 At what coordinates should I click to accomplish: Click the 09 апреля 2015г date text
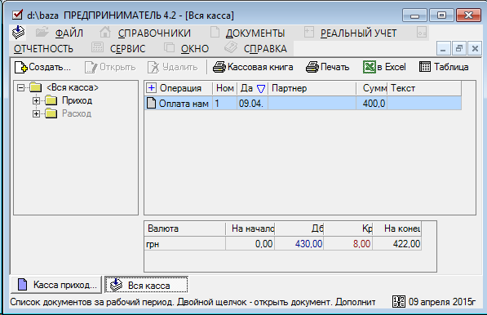pyautogui.click(x=442, y=302)
